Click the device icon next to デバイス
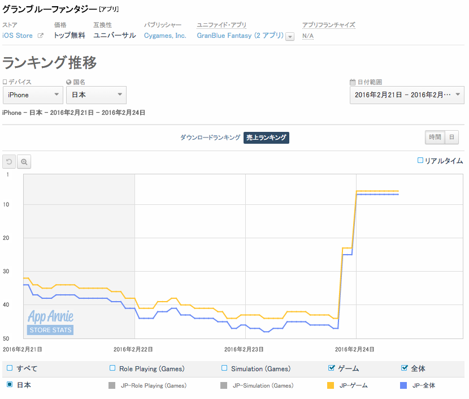This screenshot has width=469, height=399. point(5,81)
